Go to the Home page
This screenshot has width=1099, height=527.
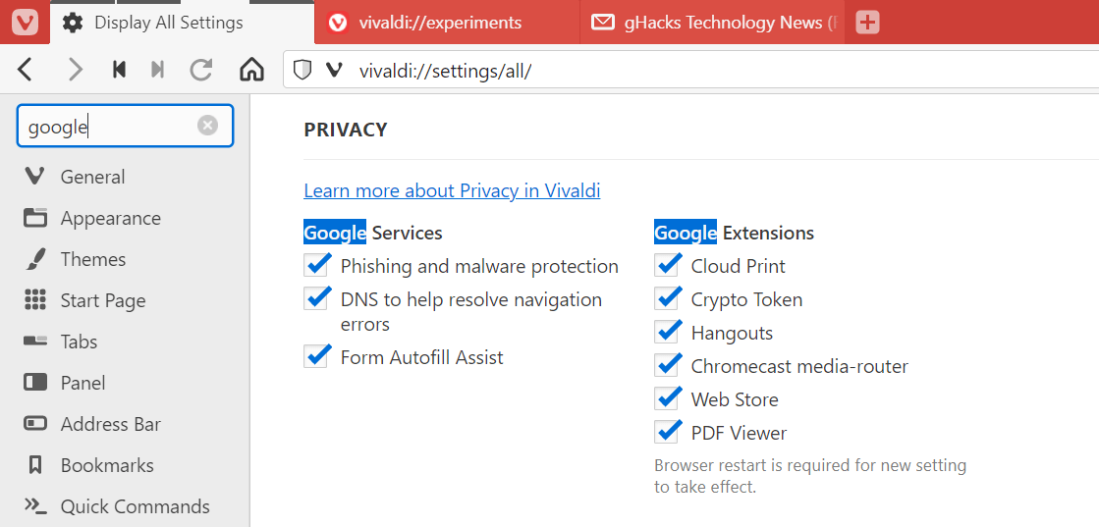point(252,70)
